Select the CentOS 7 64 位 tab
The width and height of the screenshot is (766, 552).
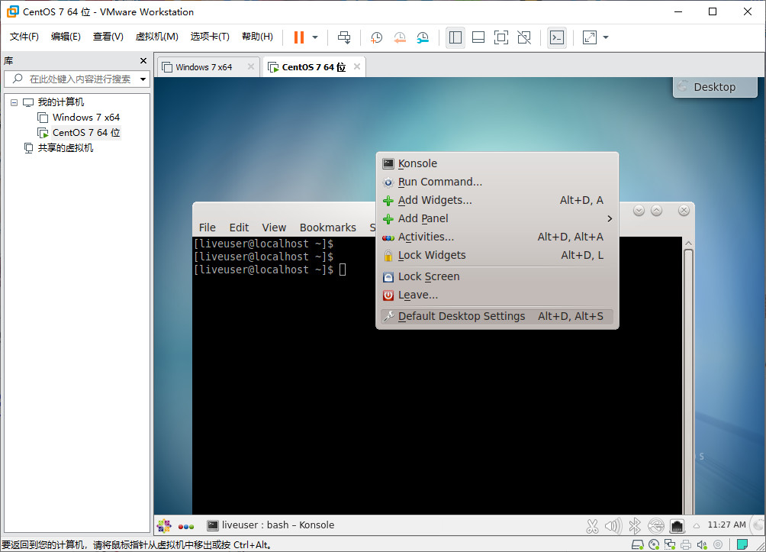[314, 67]
